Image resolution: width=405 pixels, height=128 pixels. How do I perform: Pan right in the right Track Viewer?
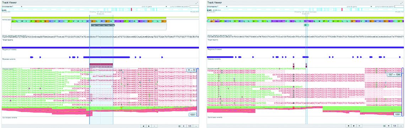[354, 126]
